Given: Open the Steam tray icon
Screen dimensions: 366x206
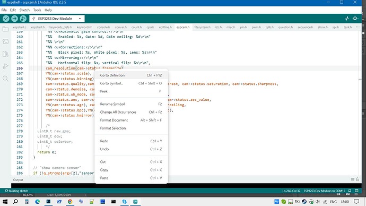Looking at the screenshot, I should pyautogui.click(x=304, y=202).
